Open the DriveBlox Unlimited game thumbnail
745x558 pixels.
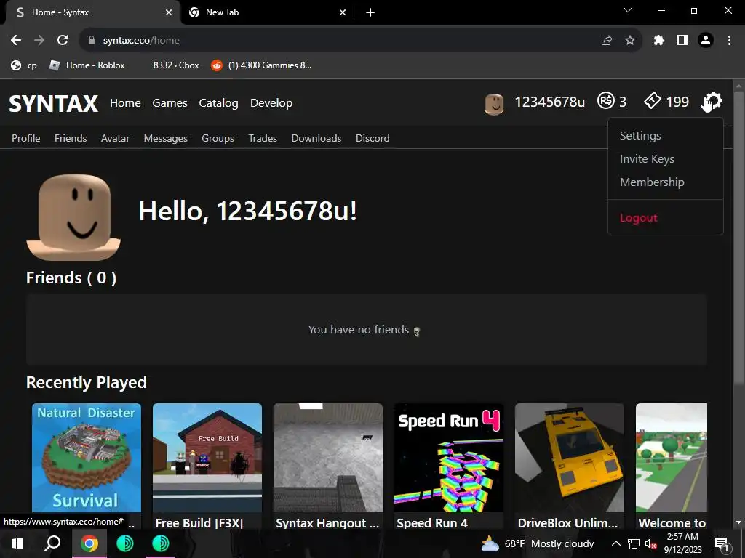(x=569, y=458)
